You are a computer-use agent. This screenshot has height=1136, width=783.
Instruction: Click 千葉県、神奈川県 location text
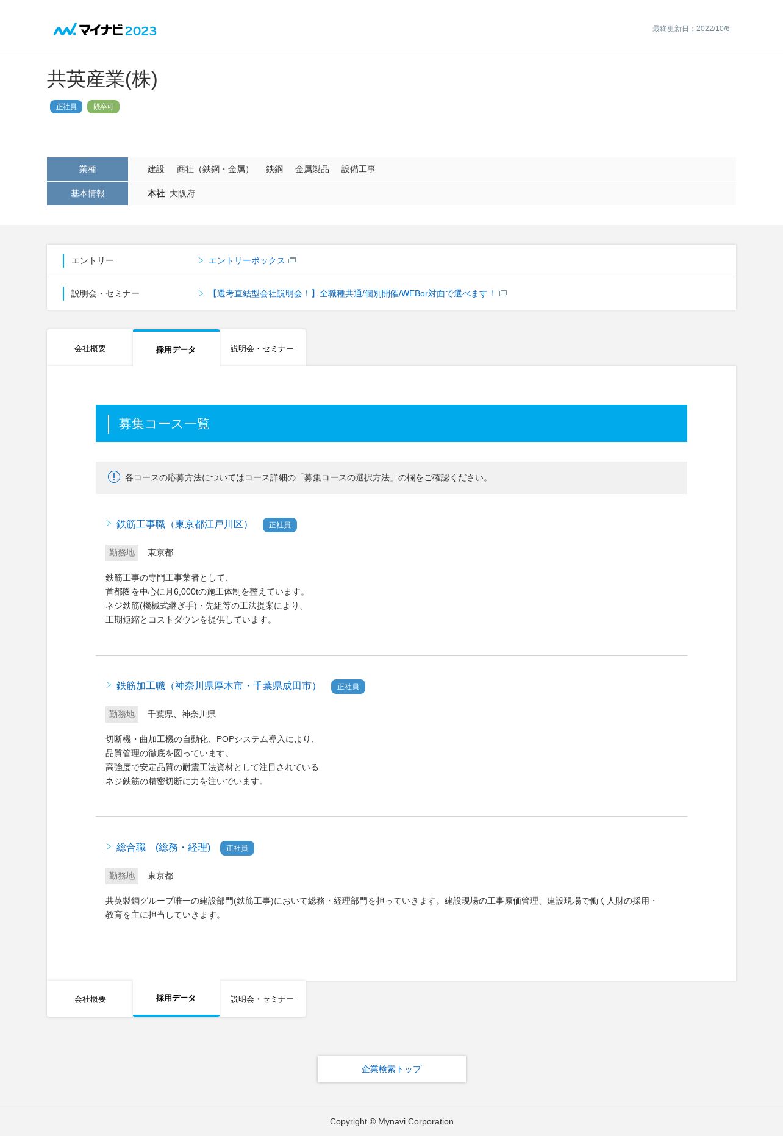coord(182,714)
